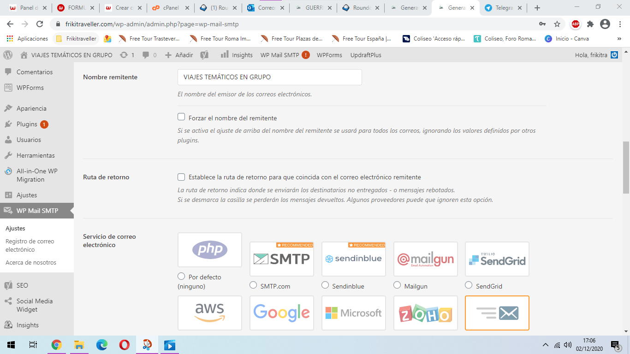Bookmark this page with the star icon
The height and width of the screenshot is (354, 630).
pyautogui.click(x=557, y=24)
